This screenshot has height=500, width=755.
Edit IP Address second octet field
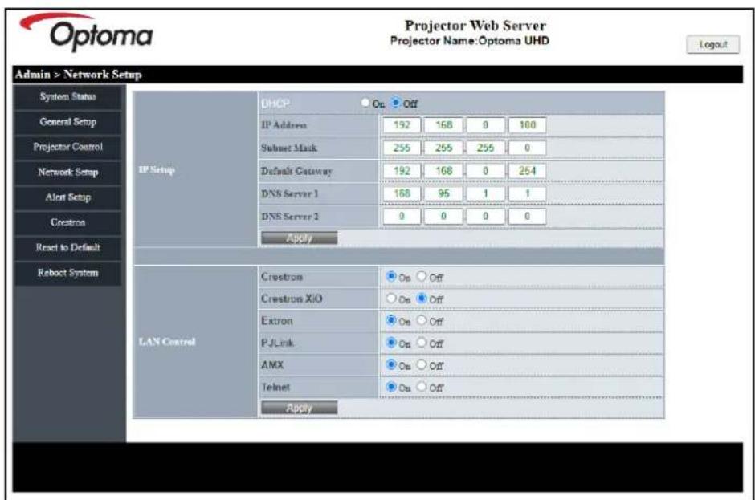tap(443, 125)
